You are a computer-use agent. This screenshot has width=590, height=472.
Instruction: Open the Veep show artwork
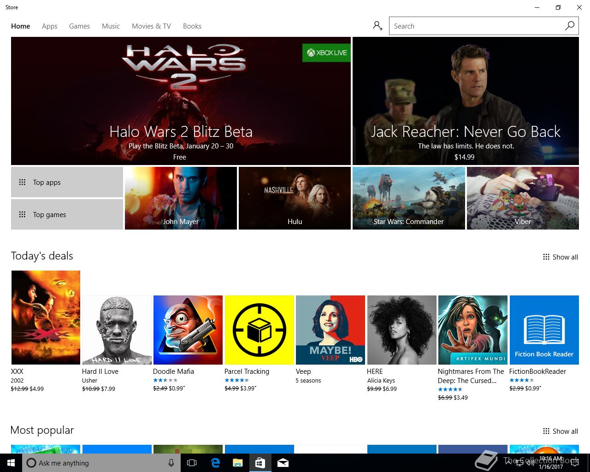(x=330, y=330)
